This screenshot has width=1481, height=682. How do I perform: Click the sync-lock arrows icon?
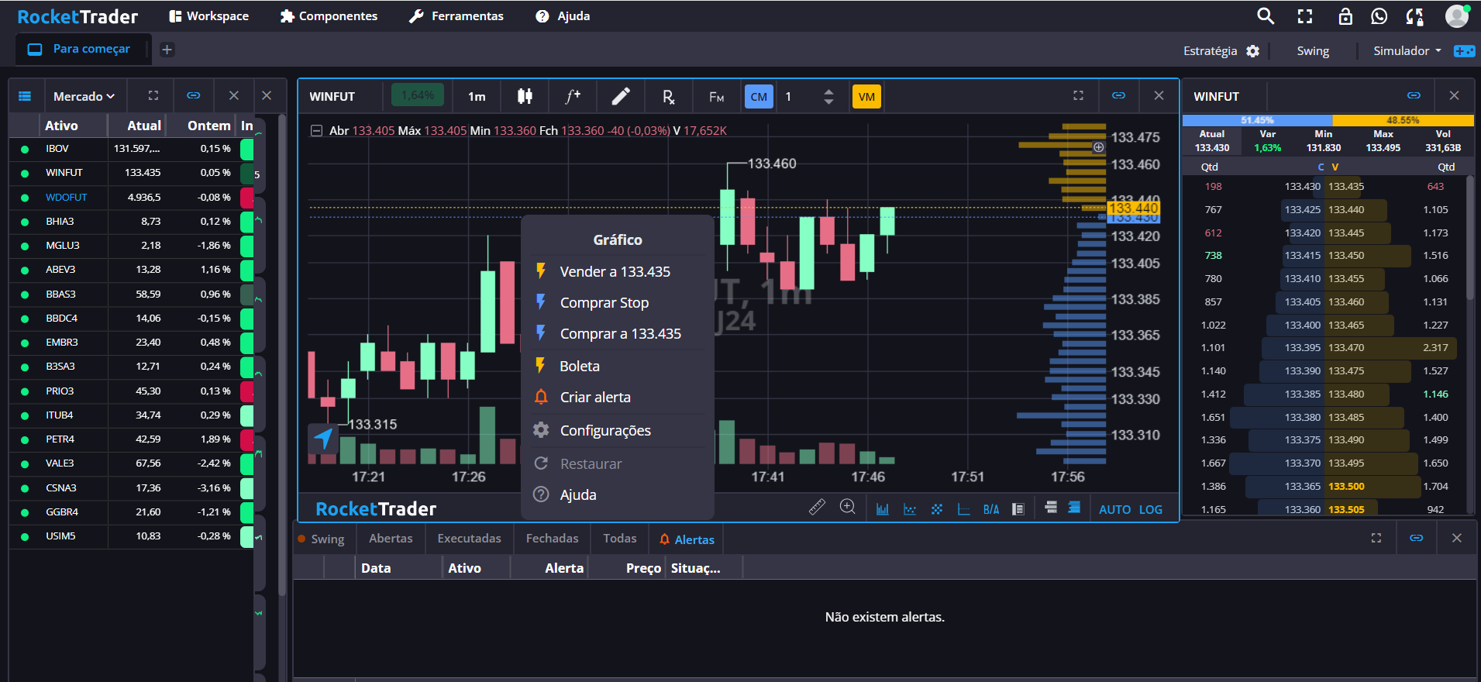1414,16
